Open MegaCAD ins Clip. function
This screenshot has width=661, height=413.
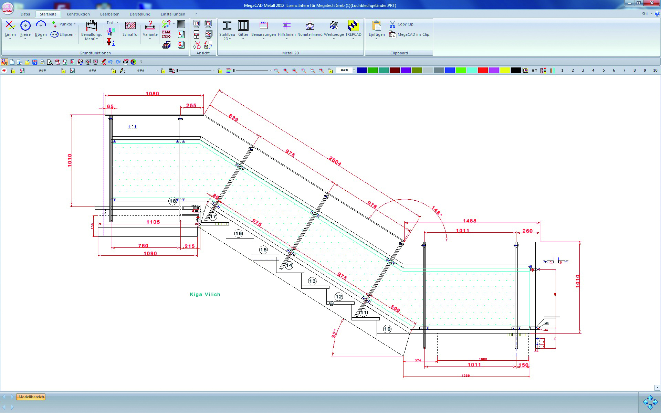(x=392, y=34)
